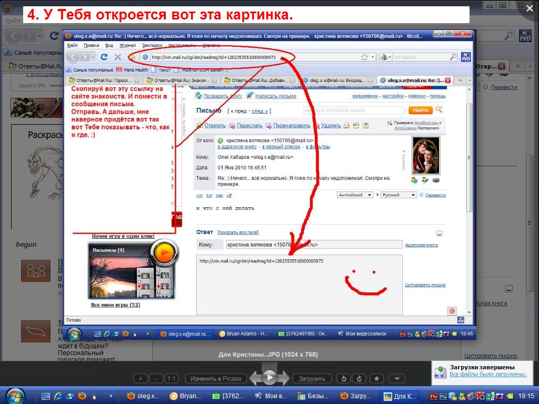This screenshot has width=539, height=404.
Task: Click Show Desktop in the bottom quick launch
Action: 45,396
